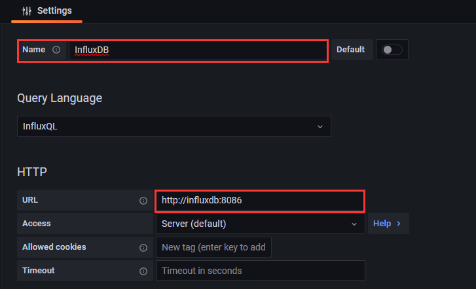Click the Timeout row label
The image size is (476, 289).
(39, 271)
